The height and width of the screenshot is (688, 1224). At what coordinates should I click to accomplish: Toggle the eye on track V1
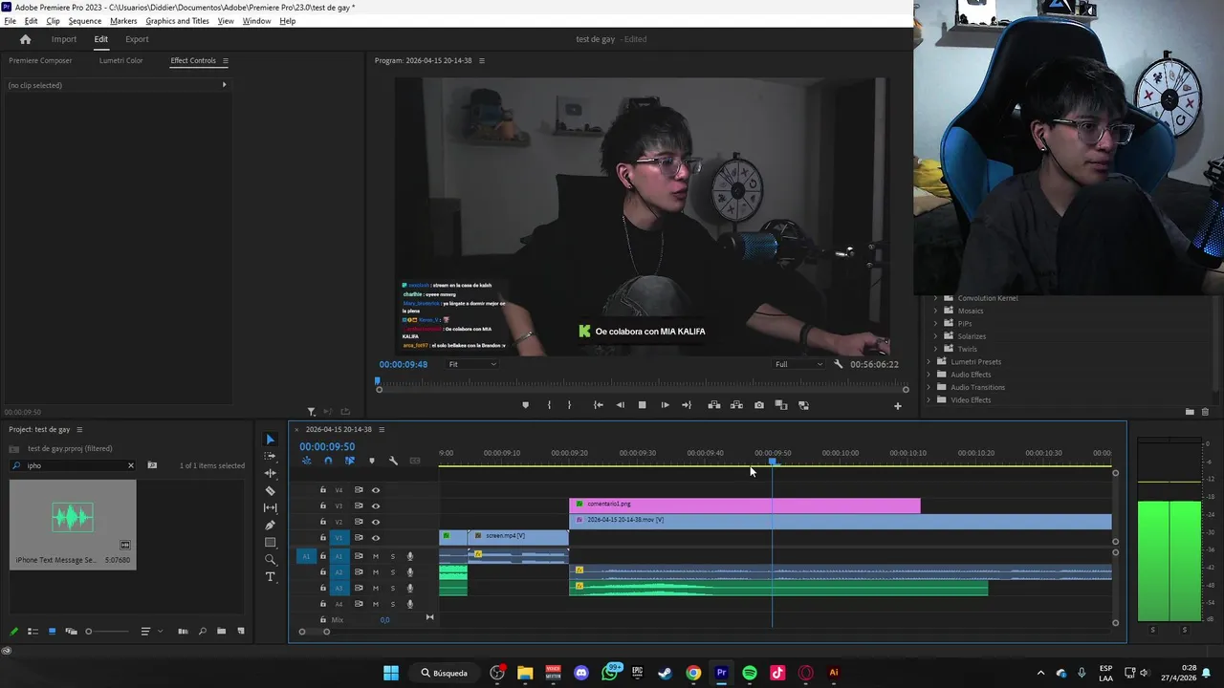pos(376,538)
